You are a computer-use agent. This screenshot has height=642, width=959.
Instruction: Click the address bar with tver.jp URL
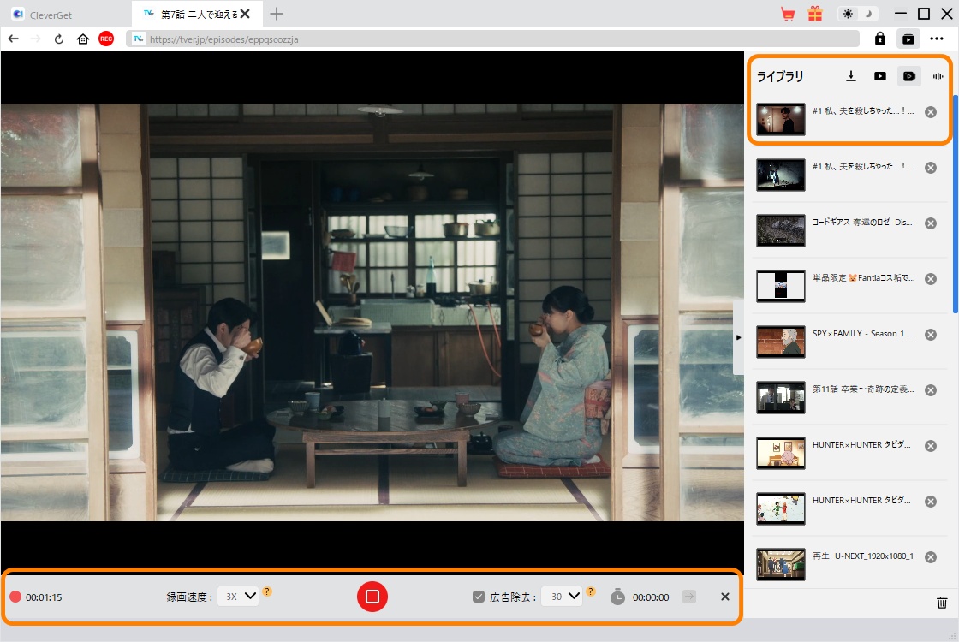coord(493,39)
